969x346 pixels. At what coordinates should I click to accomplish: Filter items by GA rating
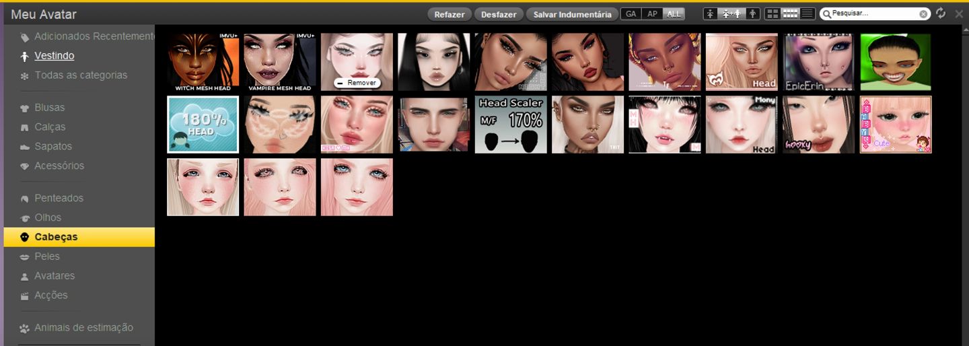click(631, 13)
